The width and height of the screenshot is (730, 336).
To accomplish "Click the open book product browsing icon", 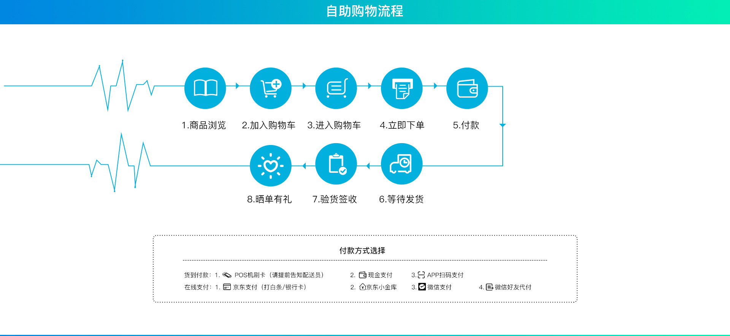I will 205,88.
